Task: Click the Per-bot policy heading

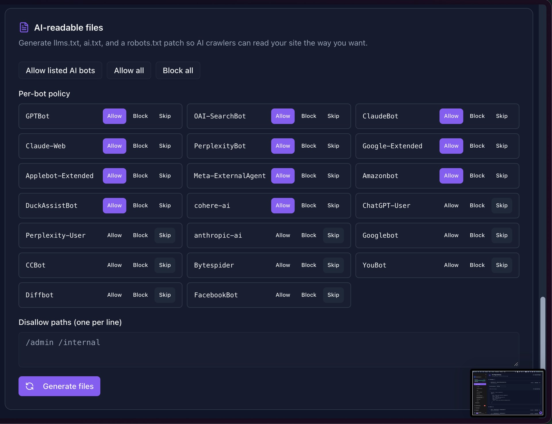Action: 44,94
